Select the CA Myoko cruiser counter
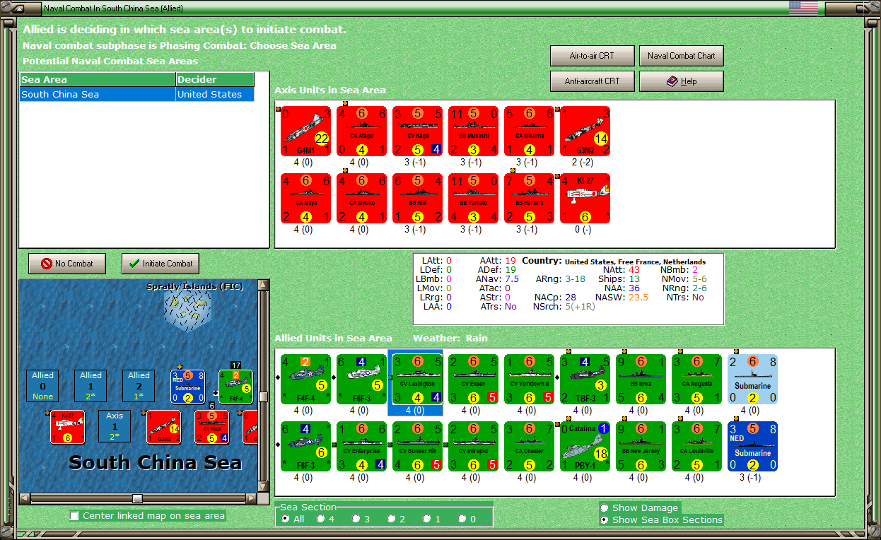The height and width of the screenshot is (540, 881). tap(361, 199)
